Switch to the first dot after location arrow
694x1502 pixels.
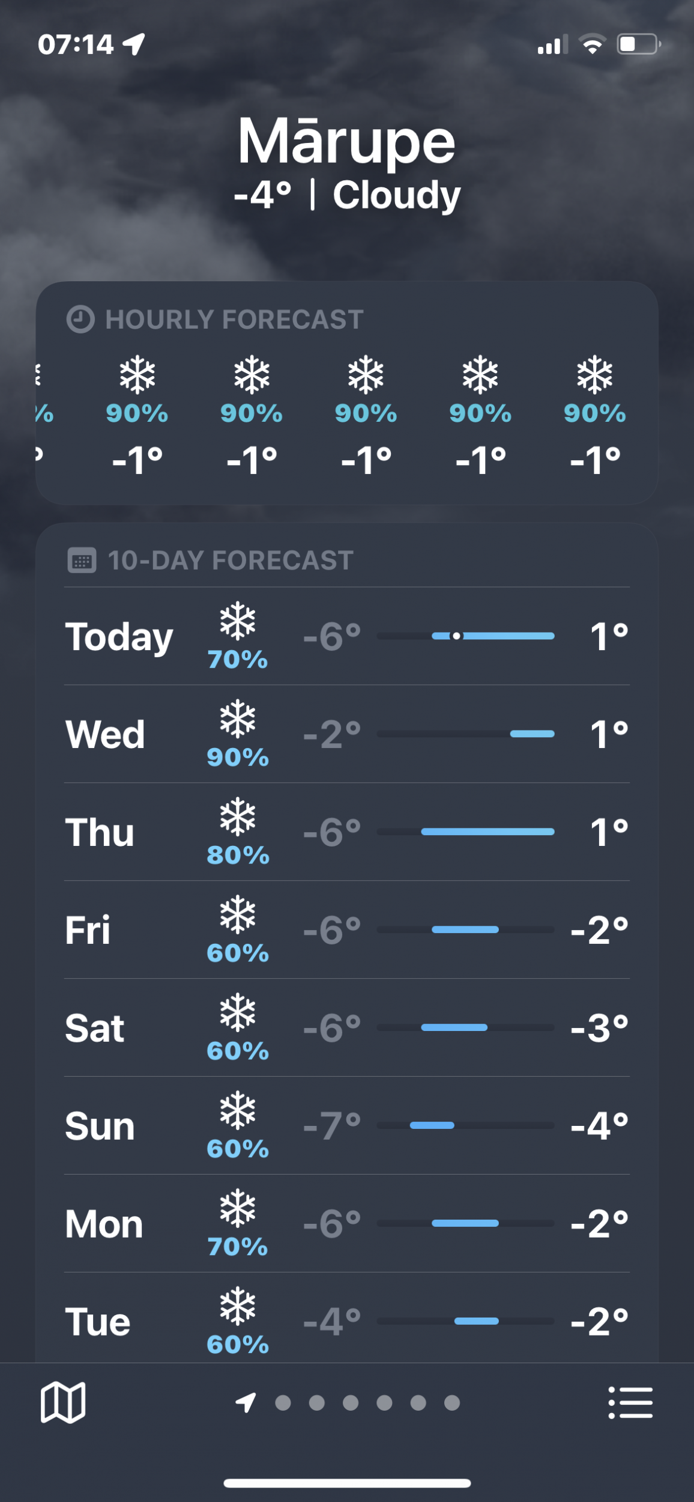point(283,1403)
